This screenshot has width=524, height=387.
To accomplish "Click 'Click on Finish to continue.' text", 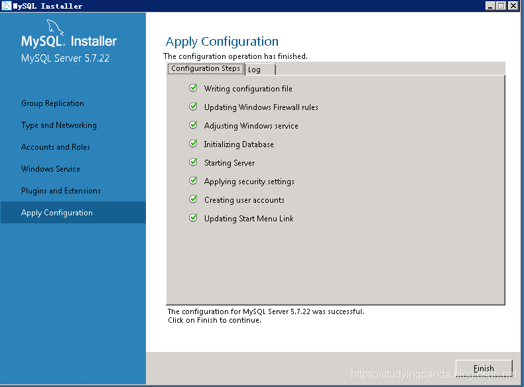I will (214, 320).
